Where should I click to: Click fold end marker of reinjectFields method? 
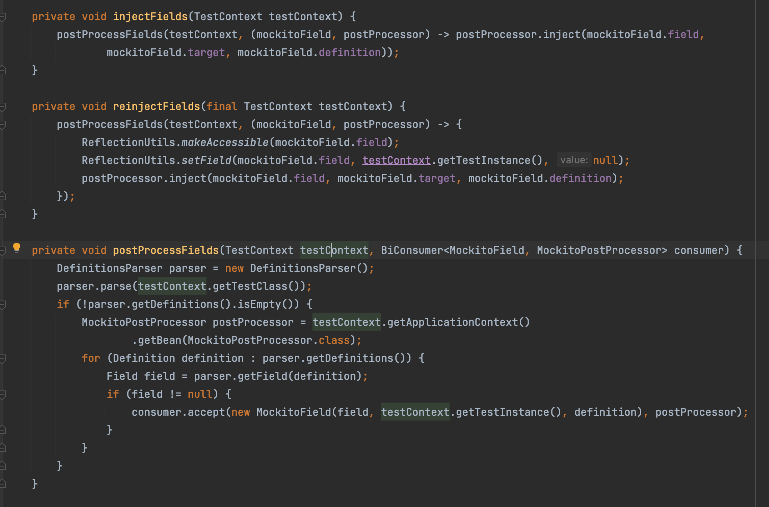[x=3, y=214]
